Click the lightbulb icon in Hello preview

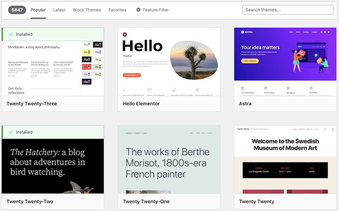[124, 90]
